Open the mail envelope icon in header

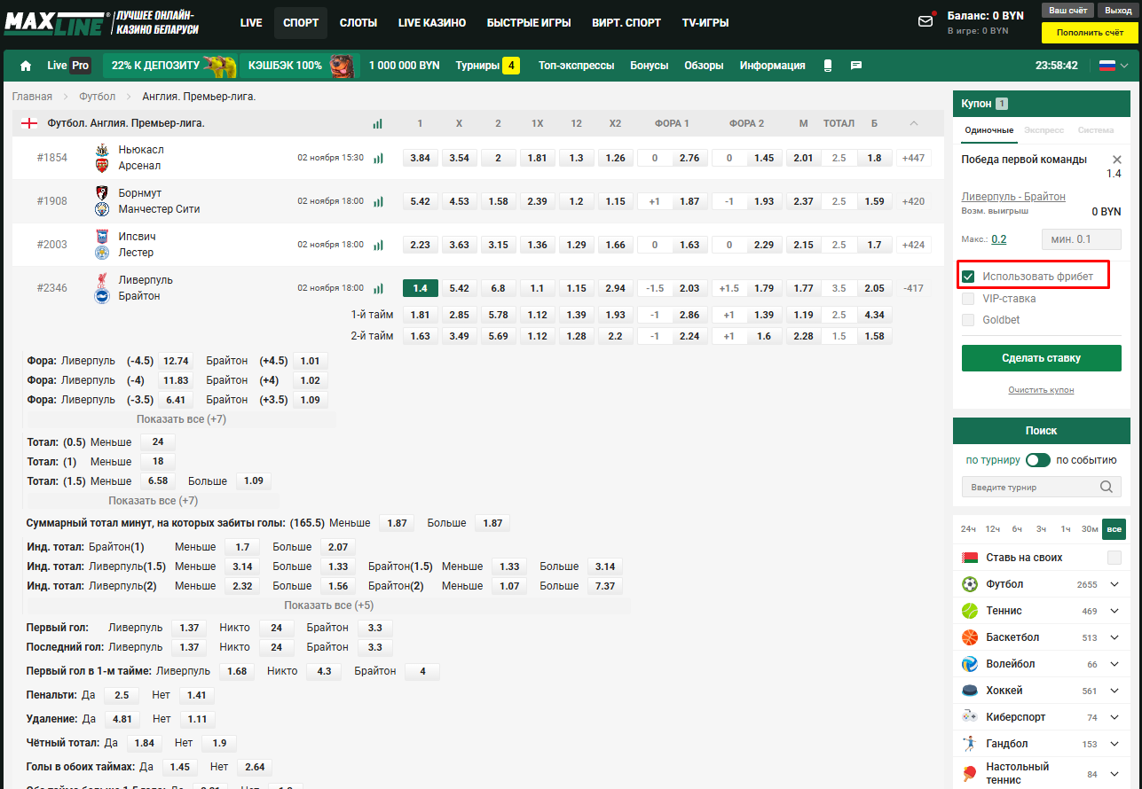pyautogui.click(x=925, y=20)
